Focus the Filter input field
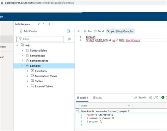Viewport: 167px width, 131px height. [40, 39]
